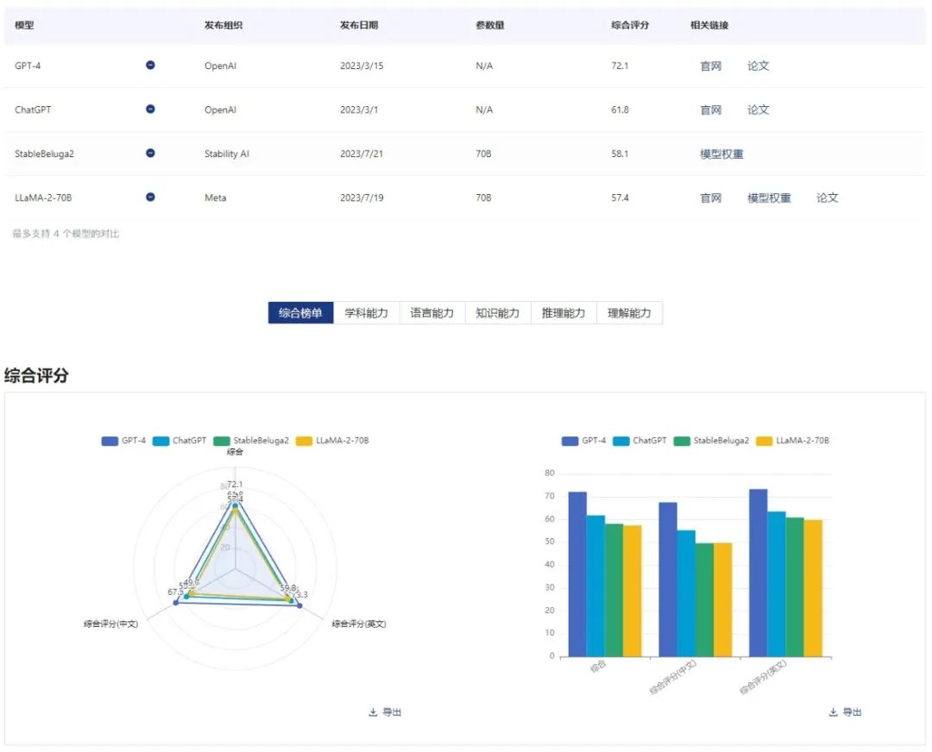932x752 pixels.
Task: Select the 综合榜单 tab
Action: click(x=301, y=313)
